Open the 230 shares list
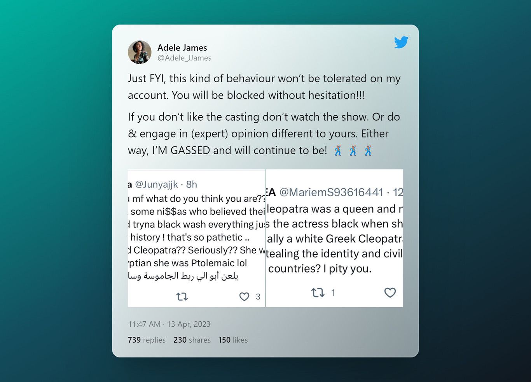531x382 pixels. point(192,340)
